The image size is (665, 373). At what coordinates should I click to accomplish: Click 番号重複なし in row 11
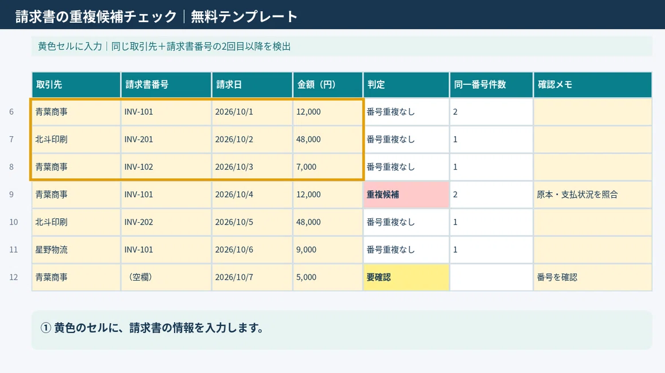[x=406, y=250]
